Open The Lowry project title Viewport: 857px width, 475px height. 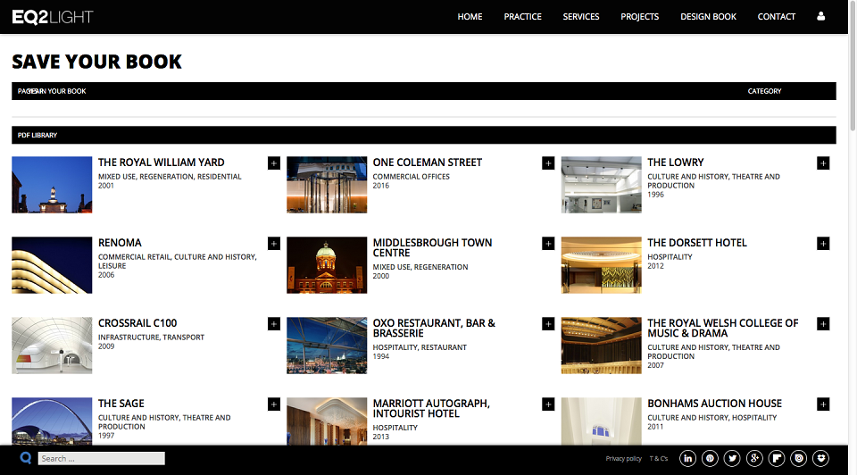pos(676,162)
